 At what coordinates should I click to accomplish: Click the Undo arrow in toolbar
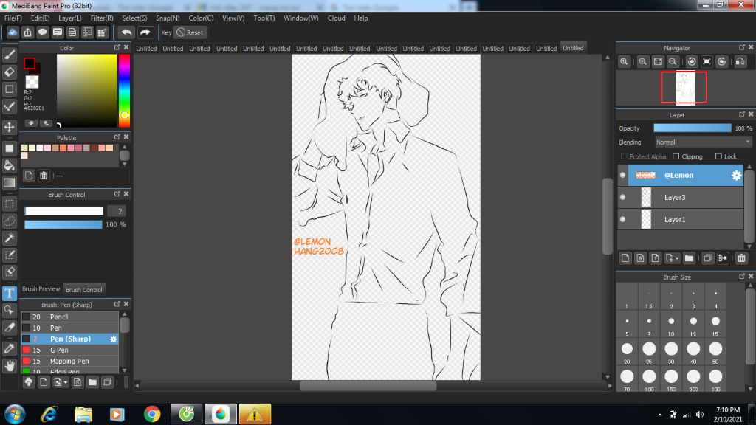(126, 32)
